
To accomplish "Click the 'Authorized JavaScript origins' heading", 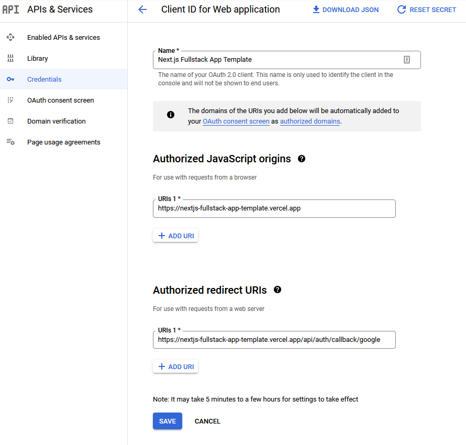I will coord(221,159).
